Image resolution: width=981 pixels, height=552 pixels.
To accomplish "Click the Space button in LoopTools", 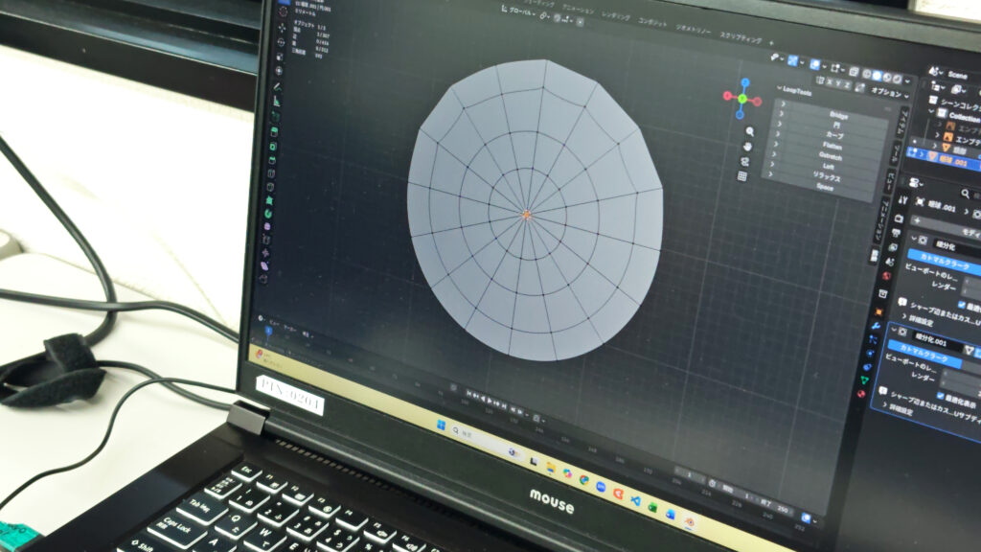I will 825,188.
